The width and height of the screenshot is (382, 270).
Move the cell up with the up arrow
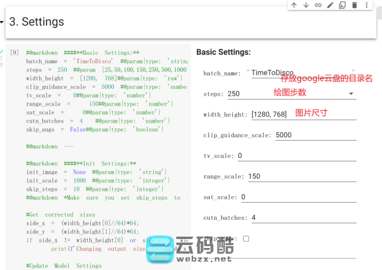[x=294, y=5]
